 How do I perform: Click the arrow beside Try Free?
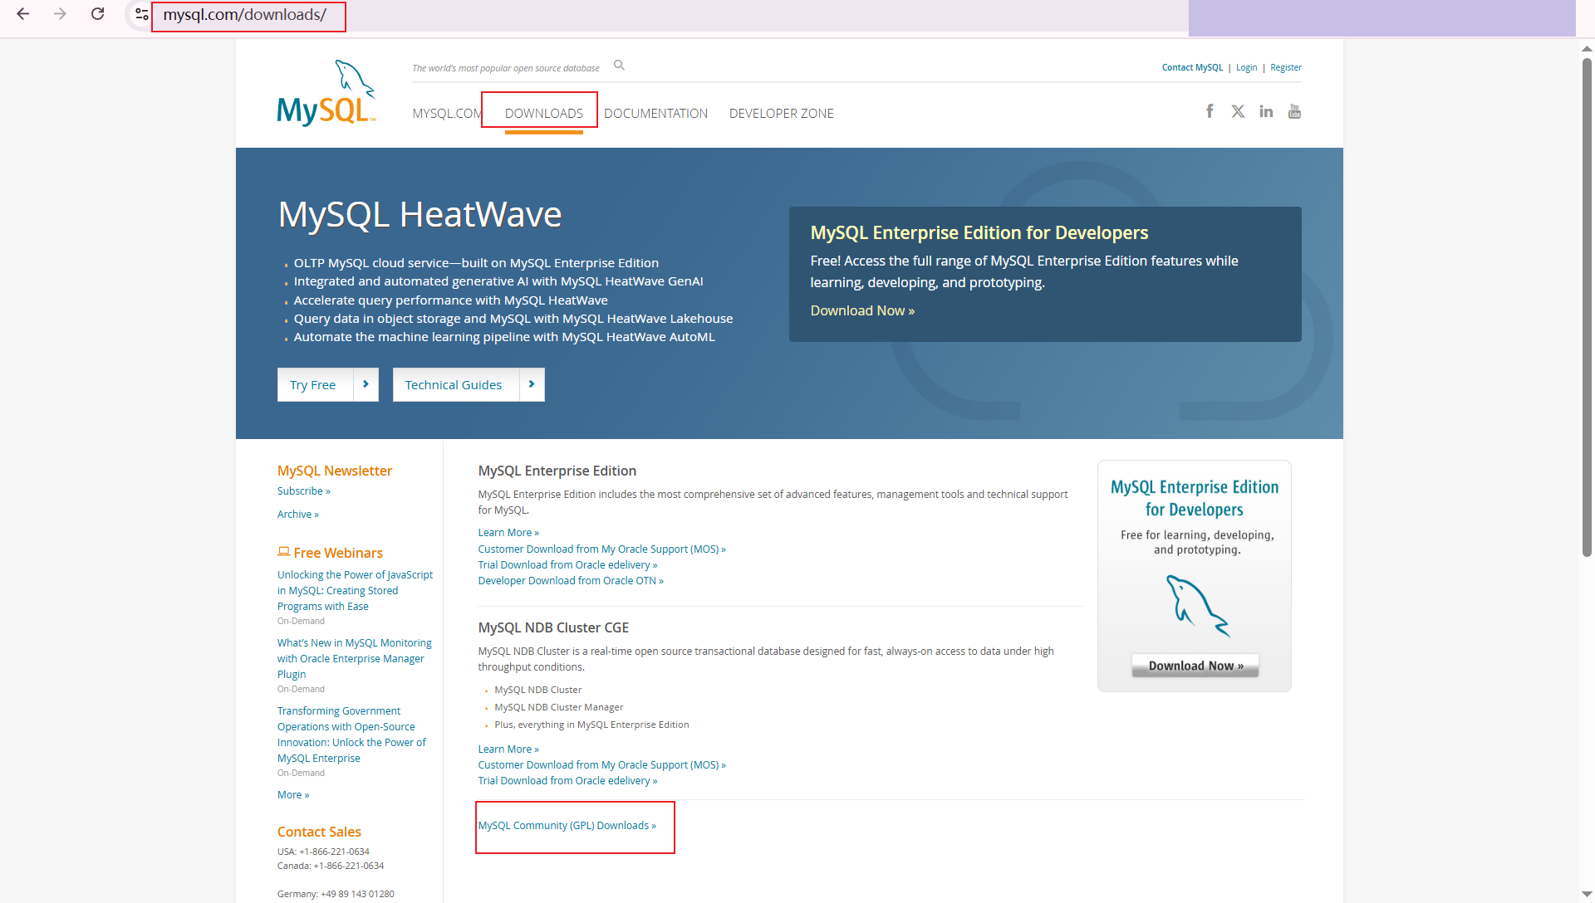(366, 384)
